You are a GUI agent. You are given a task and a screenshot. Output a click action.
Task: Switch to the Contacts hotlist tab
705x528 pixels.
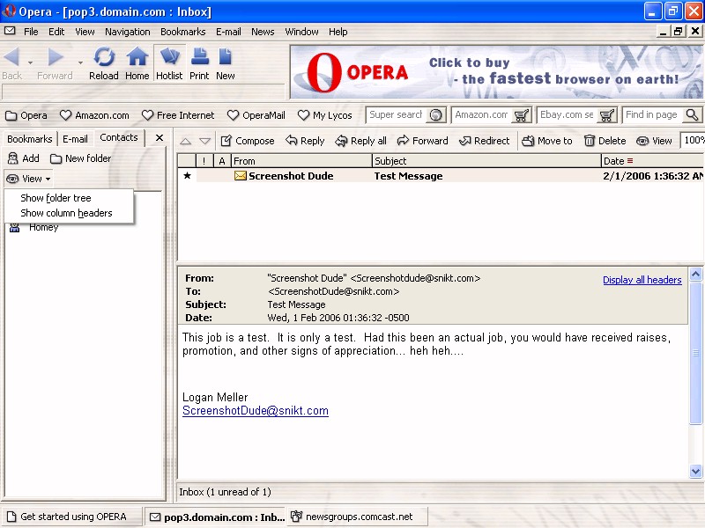click(119, 137)
